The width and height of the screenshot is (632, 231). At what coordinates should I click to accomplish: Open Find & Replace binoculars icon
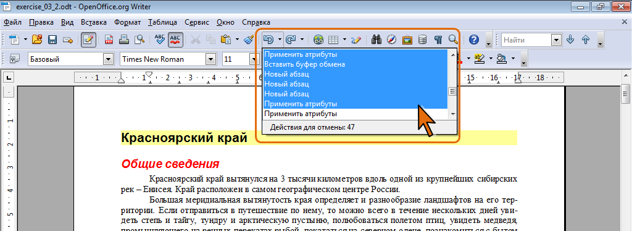(x=376, y=40)
